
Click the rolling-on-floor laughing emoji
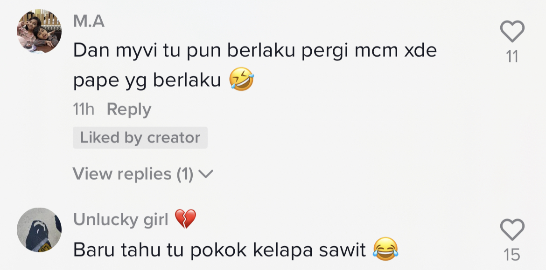point(241,80)
